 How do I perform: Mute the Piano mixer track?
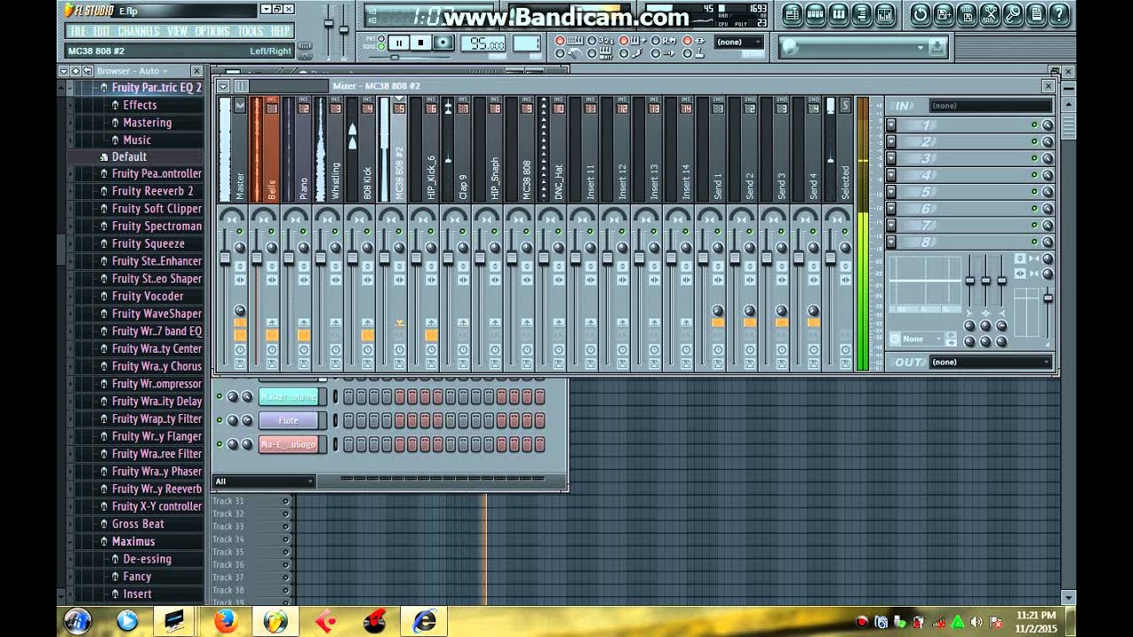[x=304, y=231]
